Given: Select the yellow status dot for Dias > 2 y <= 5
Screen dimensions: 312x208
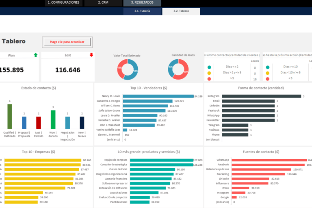Looking at the screenshot, I should tap(209, 73).
